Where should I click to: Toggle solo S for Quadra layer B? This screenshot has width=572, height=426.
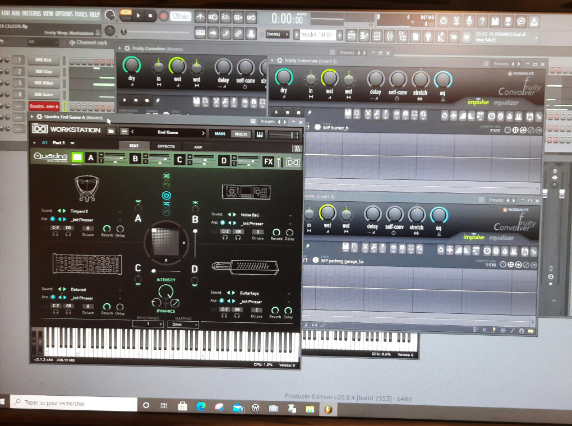(146, 161)
